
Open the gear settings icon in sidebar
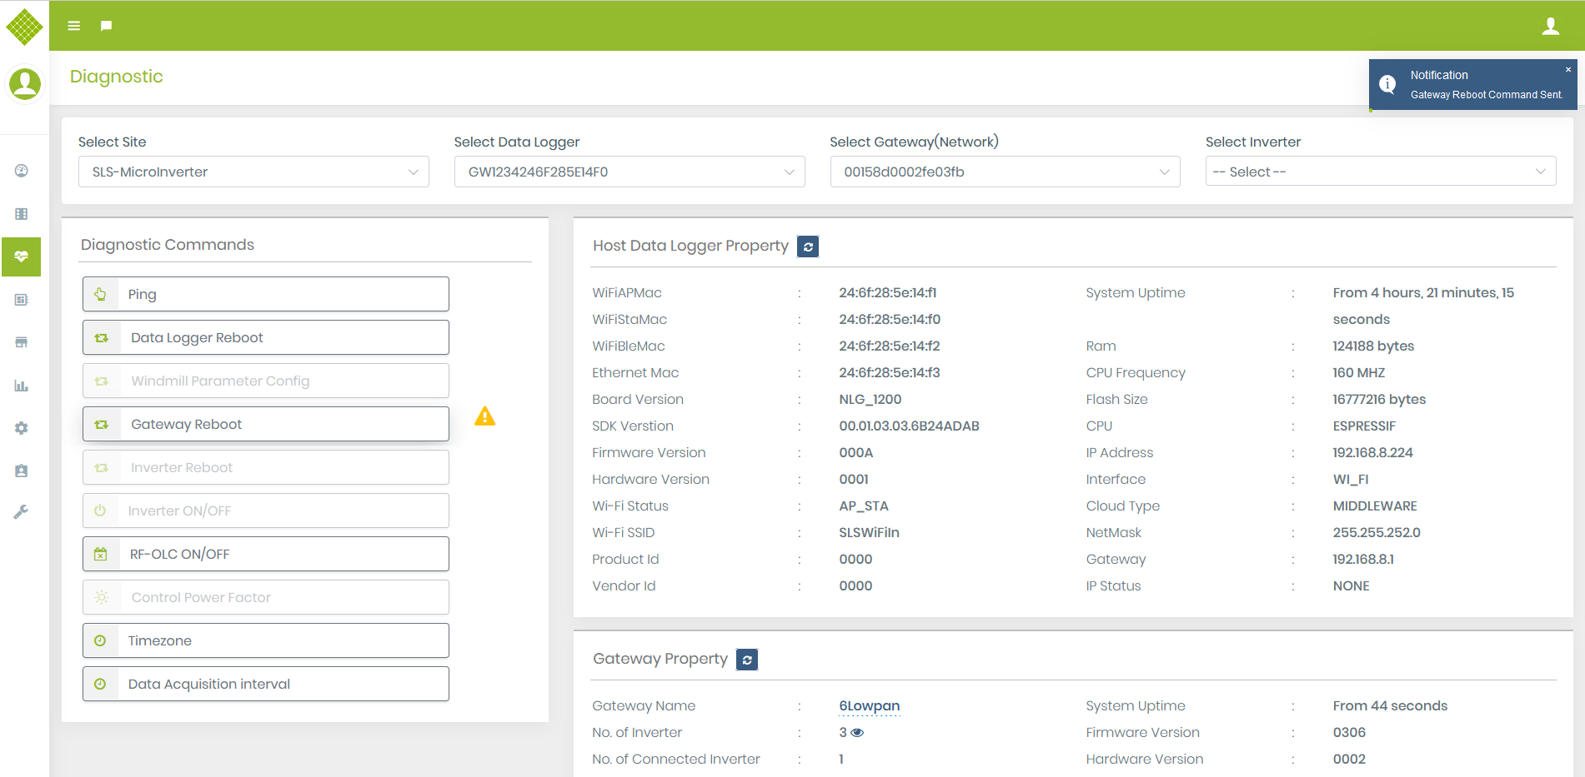click(22, 427)
